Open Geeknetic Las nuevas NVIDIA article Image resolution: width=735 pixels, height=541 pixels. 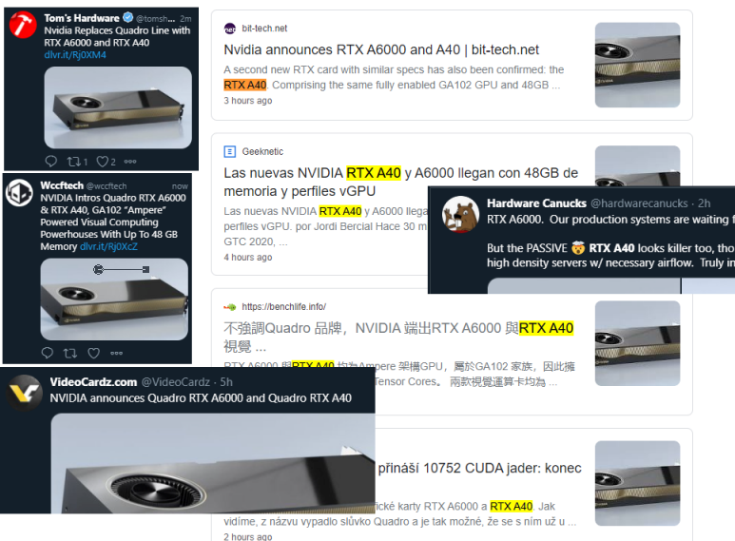[x=401, y=182]
